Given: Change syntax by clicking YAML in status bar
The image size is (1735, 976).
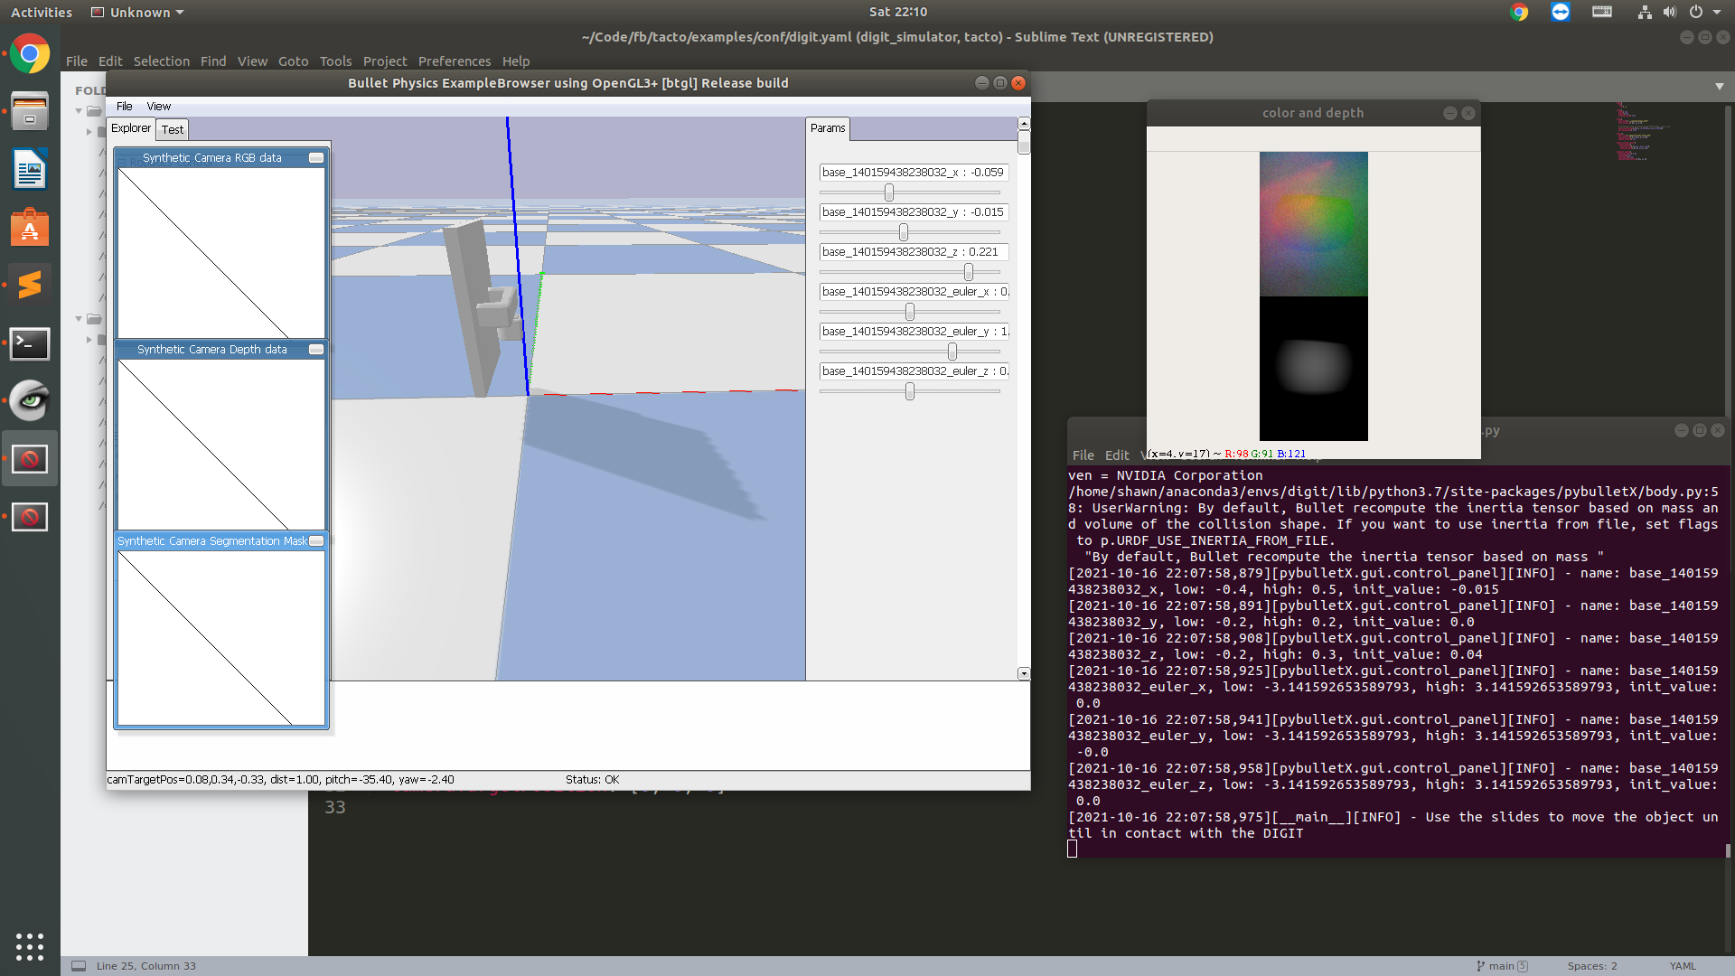Looking at the screenshot, I should click(1684, 965).
